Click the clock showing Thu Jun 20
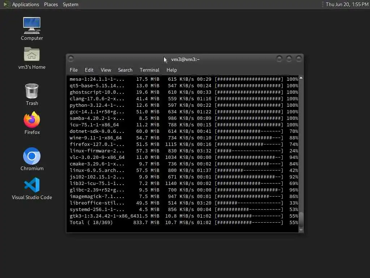 [x=347, y=4]
